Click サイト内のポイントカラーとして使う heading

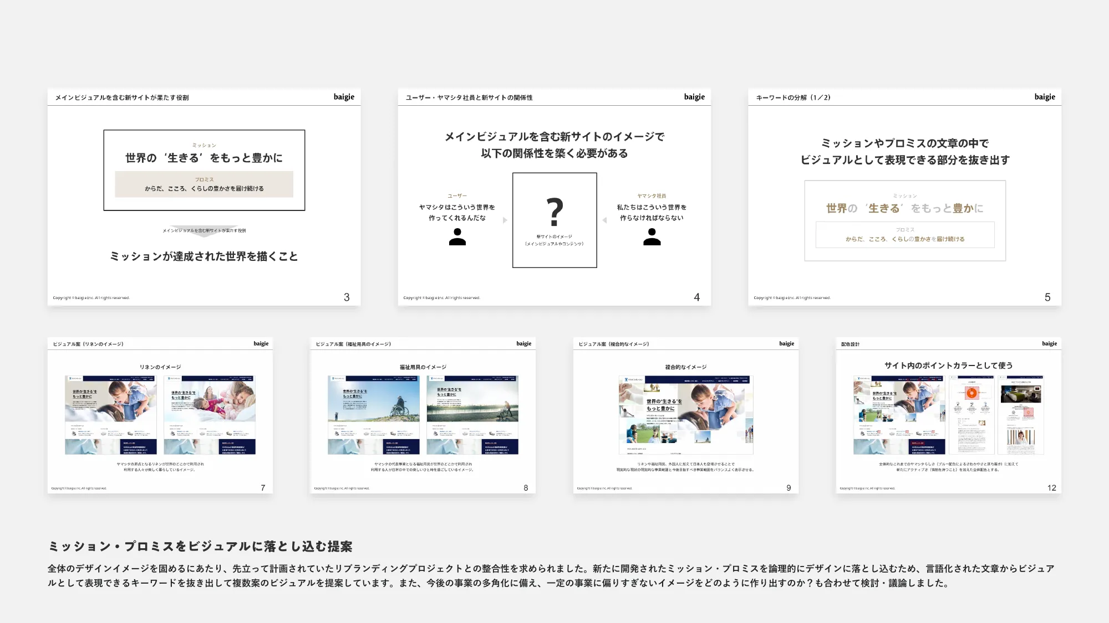[x=949, y=365]
